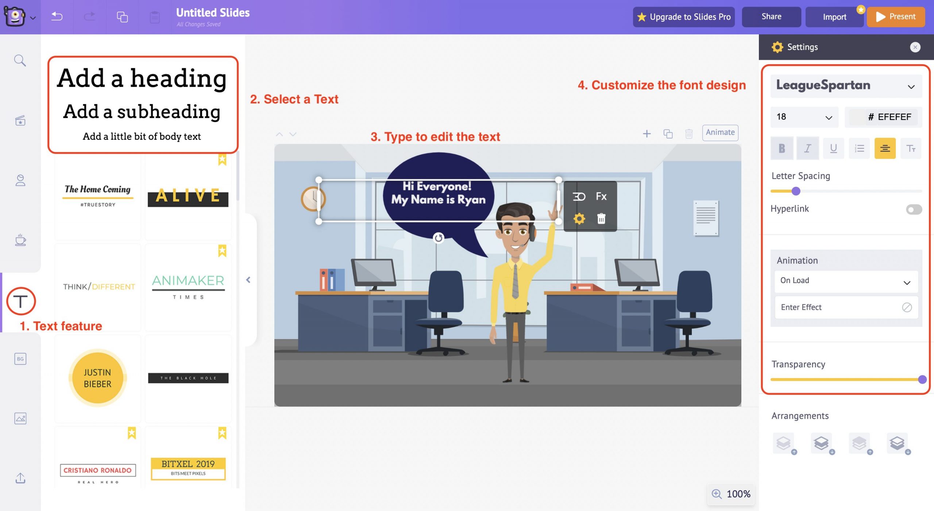934x511 pixels.
Task: Toggle transparency slider visibility
Action: coord(798,364)
